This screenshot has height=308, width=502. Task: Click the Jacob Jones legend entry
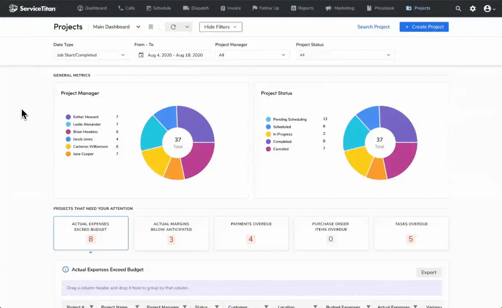tap(83, 139)
